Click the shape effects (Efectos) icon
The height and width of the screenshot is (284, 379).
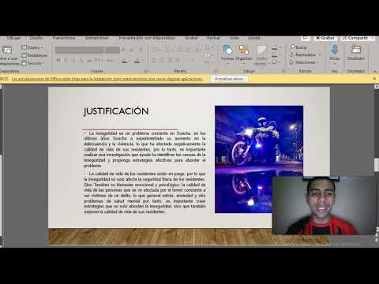tap(275, 62)
